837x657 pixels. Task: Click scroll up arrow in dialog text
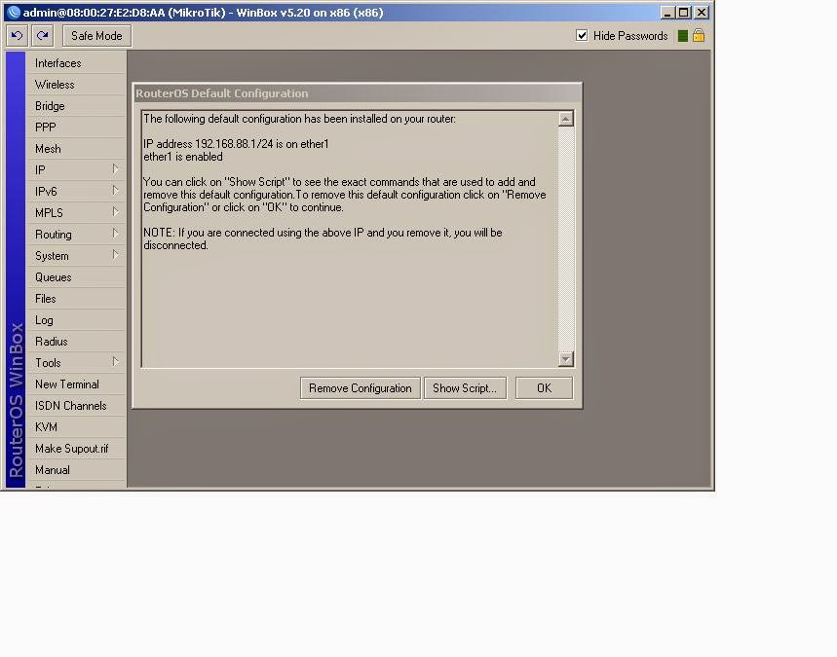(x=566, y=119)
